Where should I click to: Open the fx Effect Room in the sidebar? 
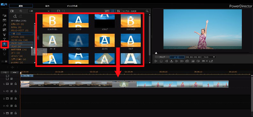tap(4, 25)
